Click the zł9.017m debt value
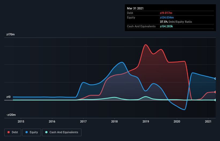The height and width of the screenshot is (141, 220). 166,13
